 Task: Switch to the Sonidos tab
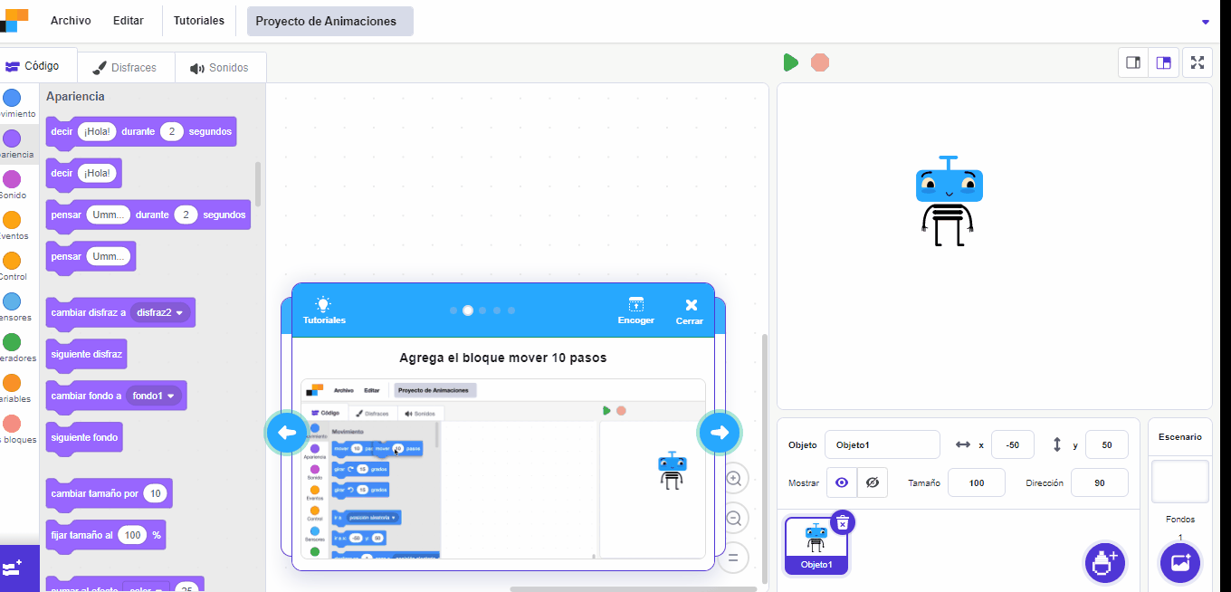pyautogui.click(x=219, y=68)
